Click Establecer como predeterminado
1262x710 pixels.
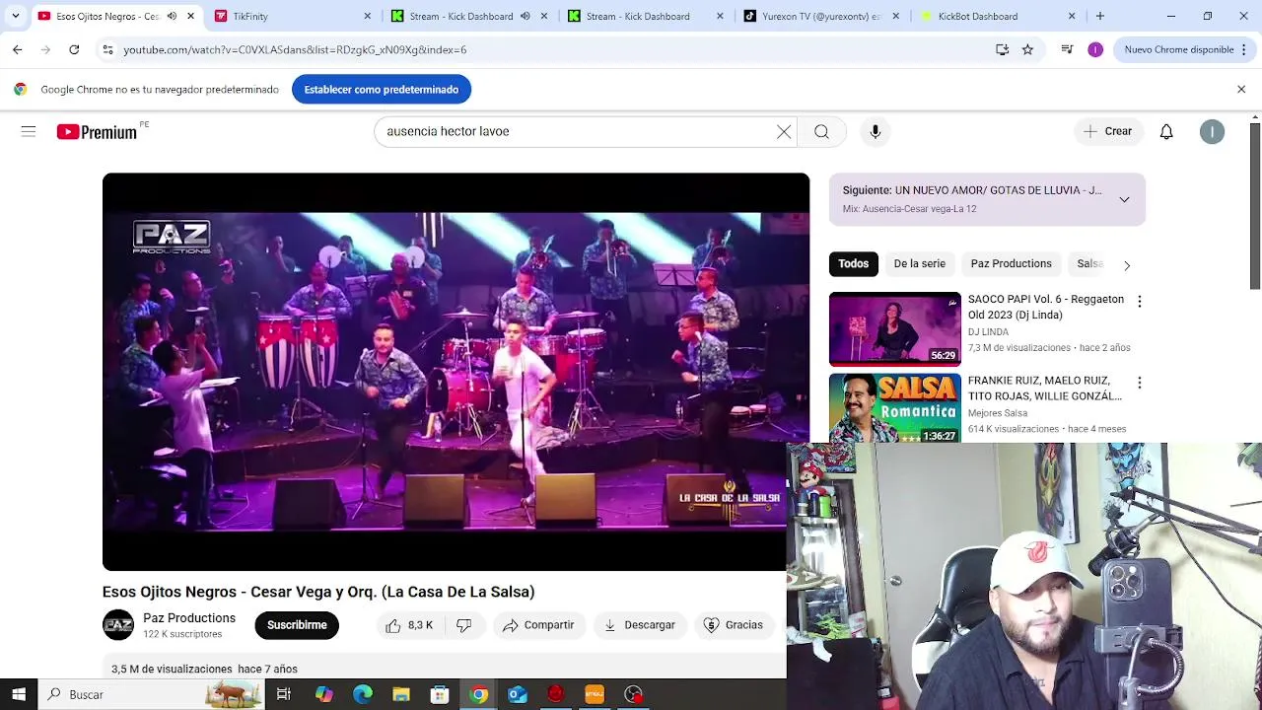tap(382, 90)
